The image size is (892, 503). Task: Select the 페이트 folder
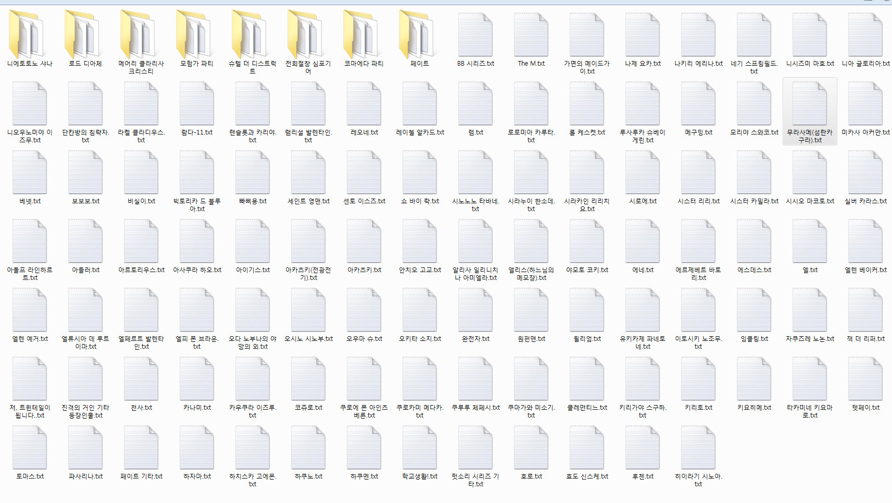pyautogui.click(x=419, y=36)
